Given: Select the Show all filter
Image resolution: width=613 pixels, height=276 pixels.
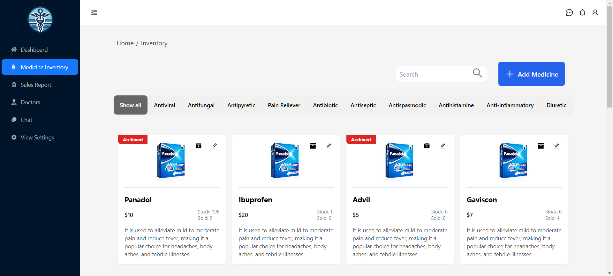Looking at the screenshot, I should tap(131, 105).
